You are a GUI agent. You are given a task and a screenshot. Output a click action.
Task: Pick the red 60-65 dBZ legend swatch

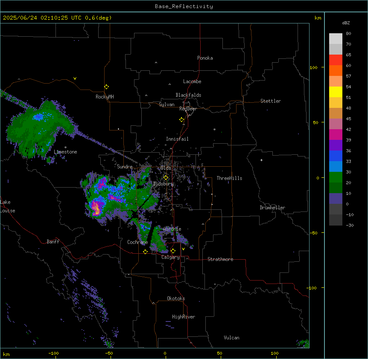point(336,60)
